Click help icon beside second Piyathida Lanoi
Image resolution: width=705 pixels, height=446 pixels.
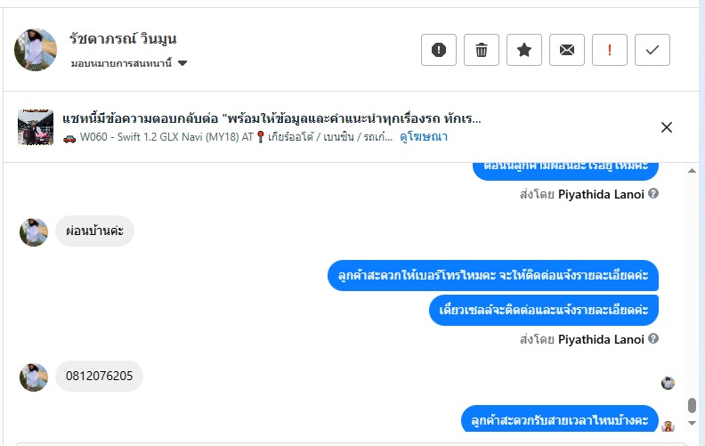(x=653, y=339)
